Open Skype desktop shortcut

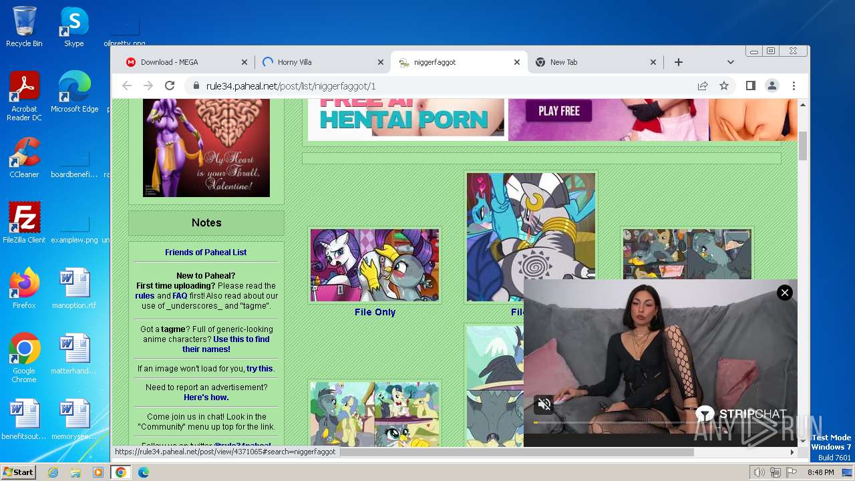(74, 27)
